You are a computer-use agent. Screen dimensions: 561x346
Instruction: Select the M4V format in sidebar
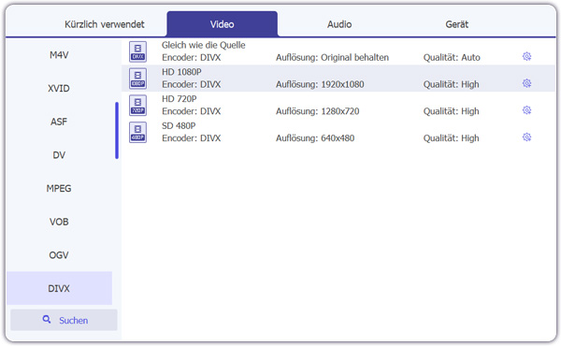pyautogui.click(x=59, y=55)
